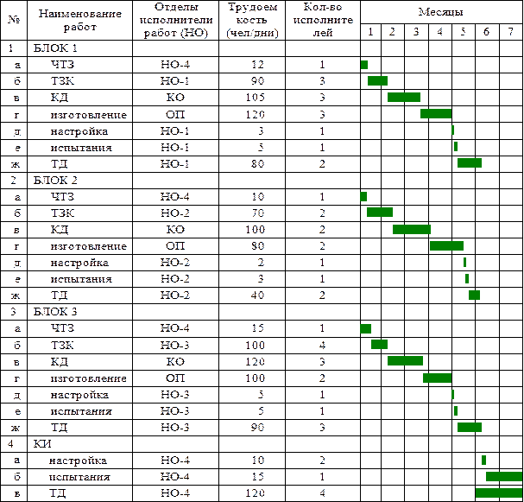Click the Gantt bar for БЛОК 1 ТД
The image size is (524, 502).
pyautogui.click(x=470, y=163)
